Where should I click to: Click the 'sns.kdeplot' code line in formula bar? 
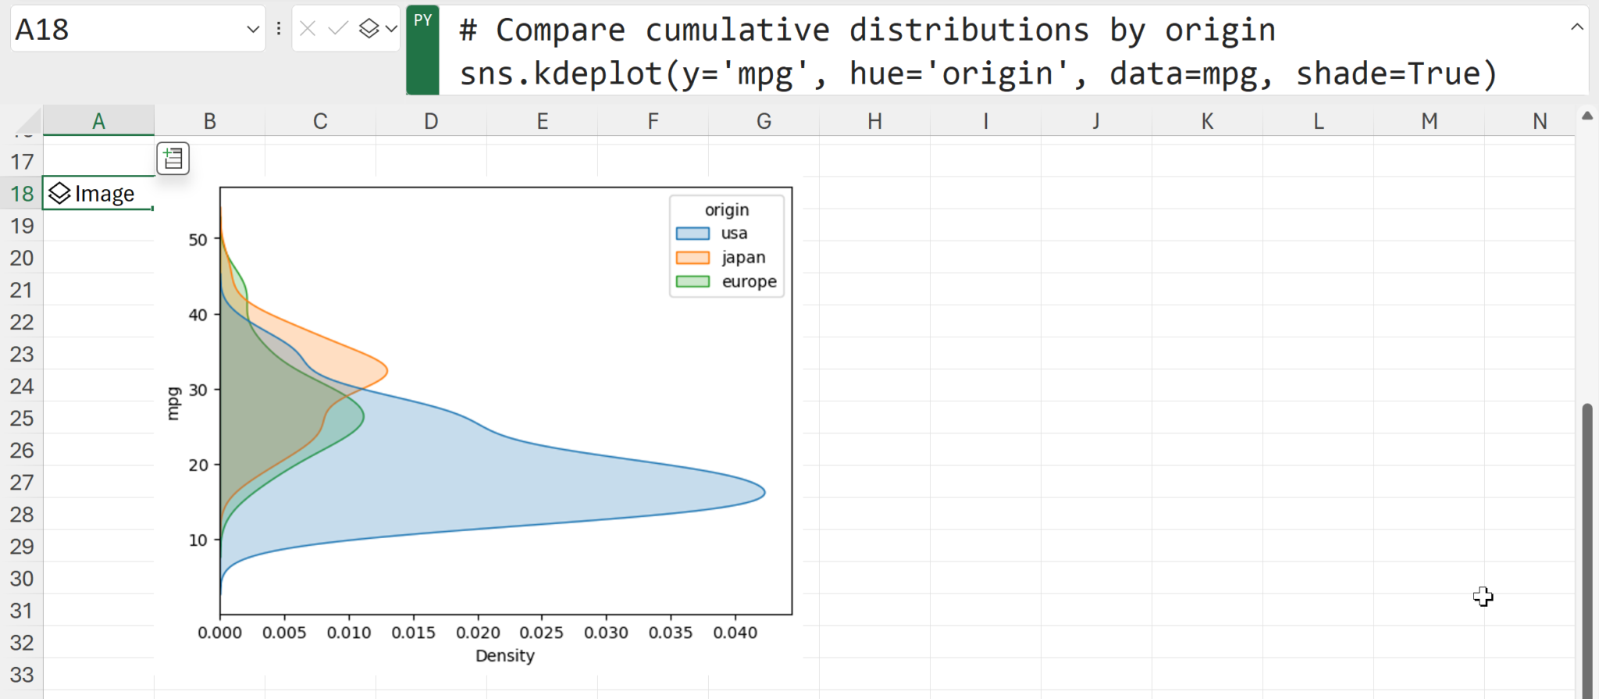click(978, 73)
